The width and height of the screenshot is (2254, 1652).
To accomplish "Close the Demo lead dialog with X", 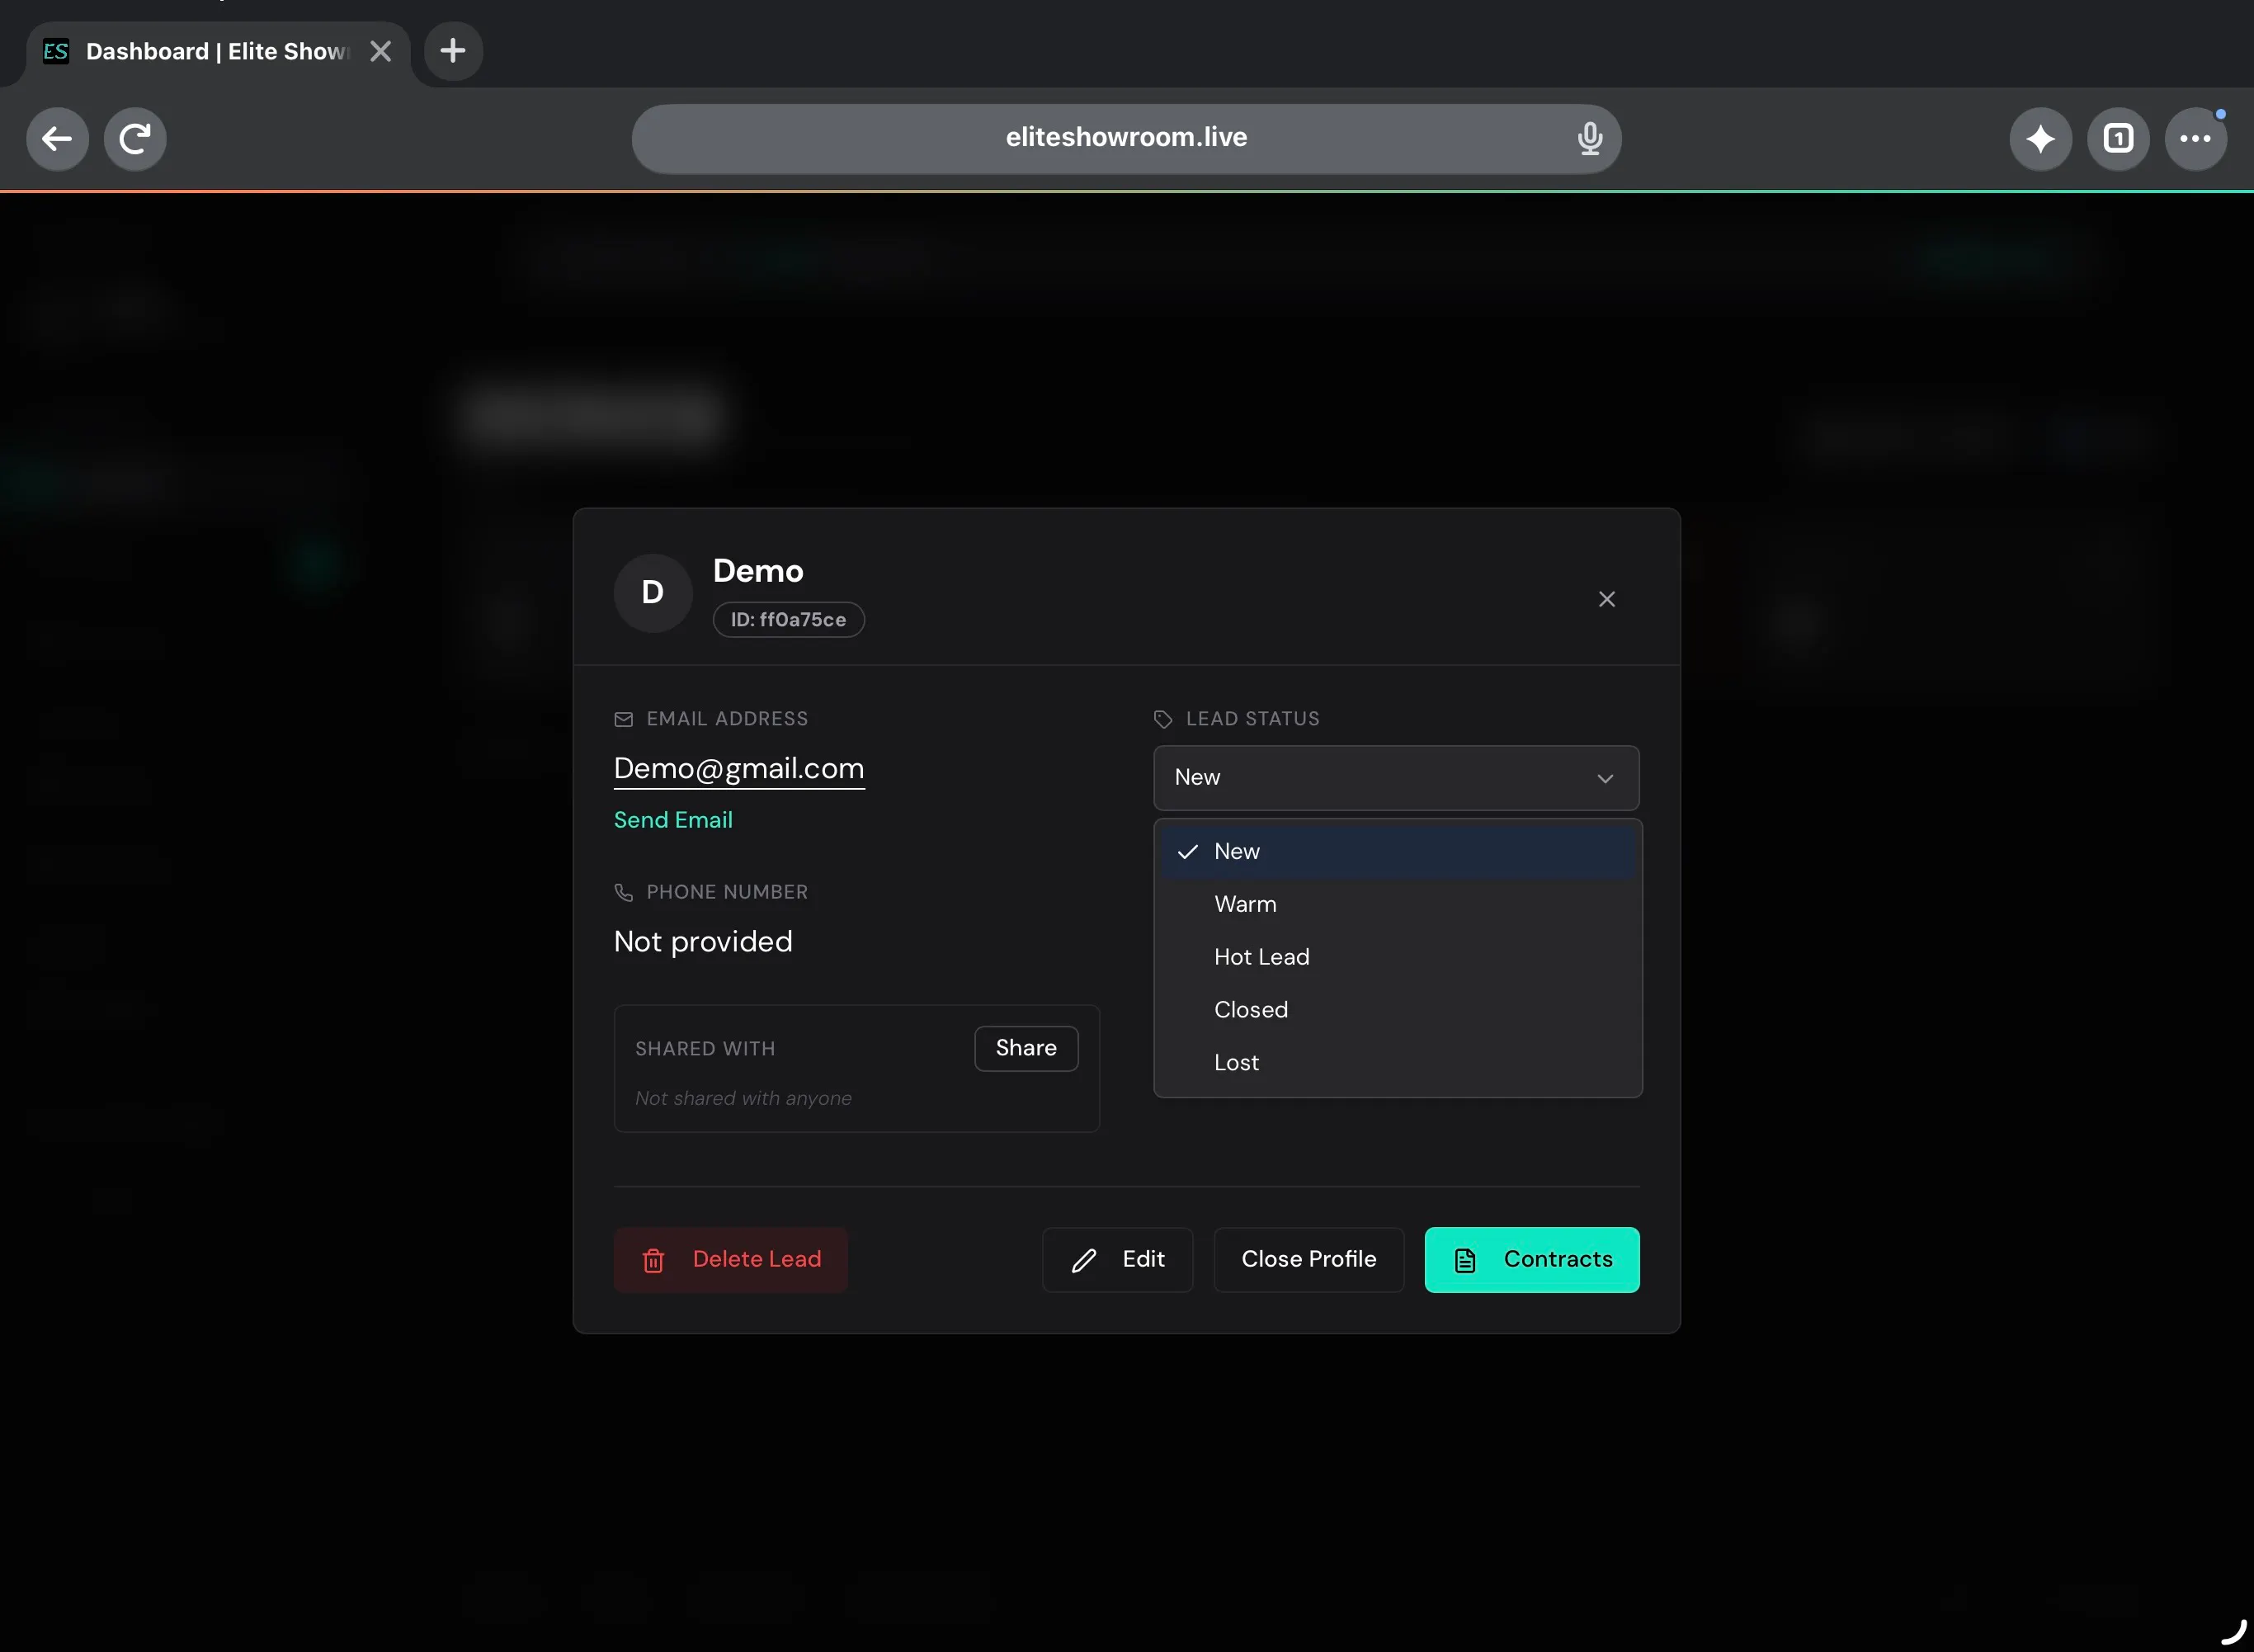I will tap(1606, 599).
